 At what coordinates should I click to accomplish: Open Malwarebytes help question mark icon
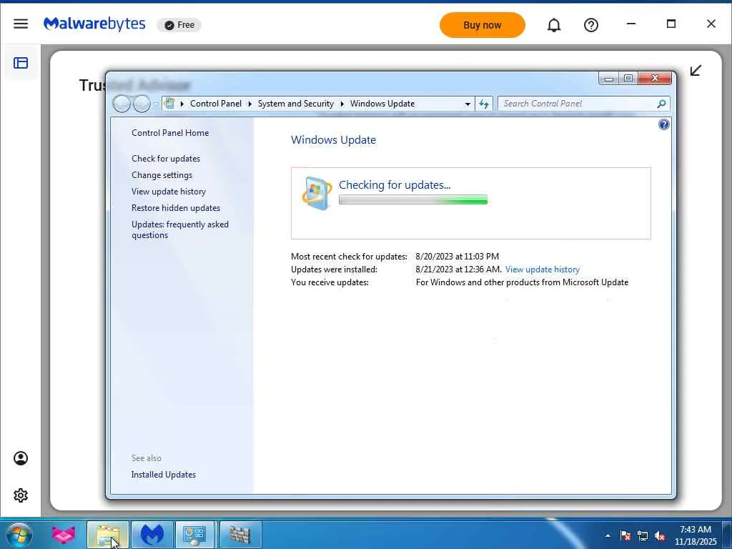click(591, 25)
